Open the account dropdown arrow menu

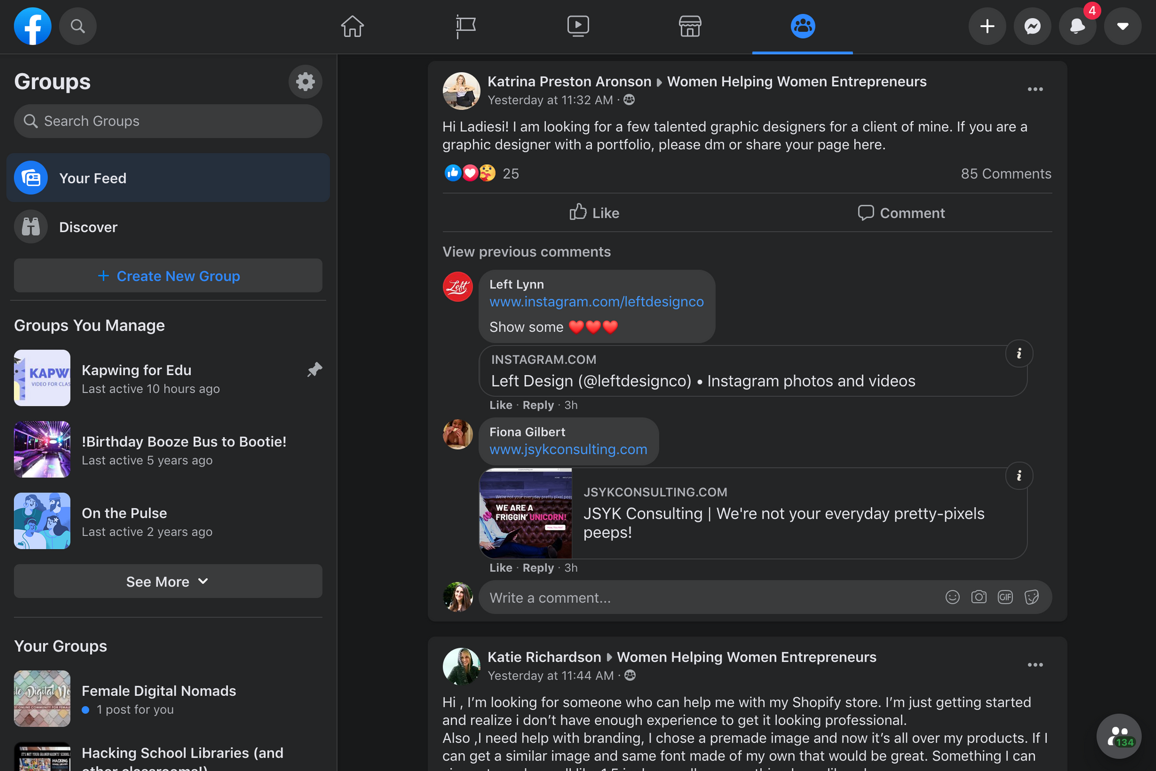(1122, 27)
